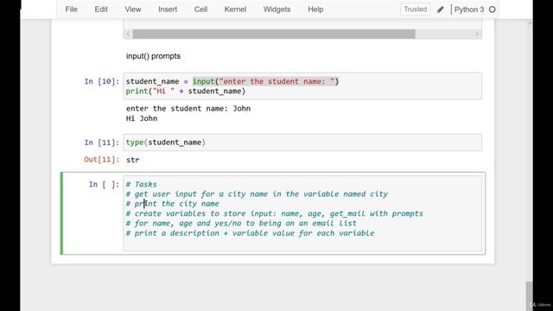Click the '# Tasks' comment line
The height and width of the screenshot is (311, 553).
click(x=142, y=184)
